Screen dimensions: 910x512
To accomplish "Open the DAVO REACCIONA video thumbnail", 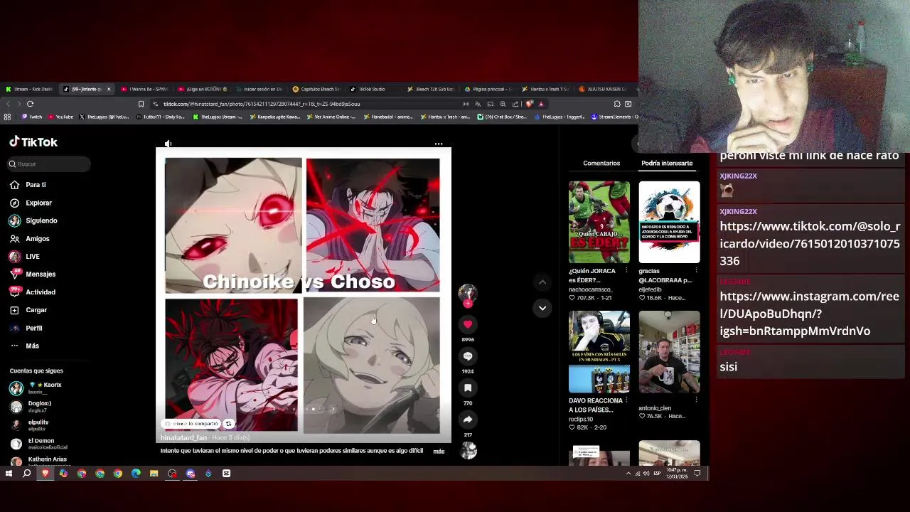I will [599, 351].
